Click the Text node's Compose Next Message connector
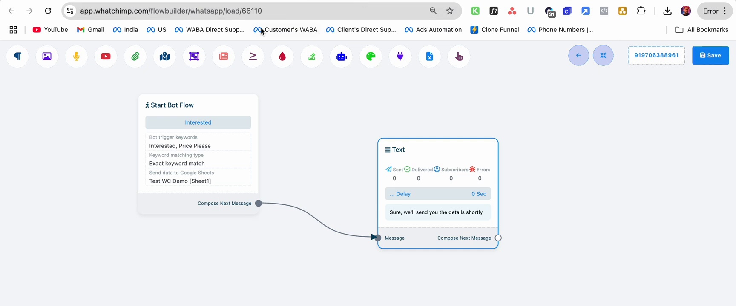Screen dimensions: 736x306 click(498, 238)
